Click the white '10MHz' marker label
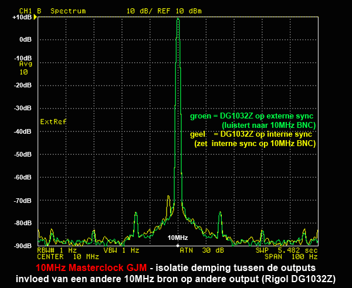352x288 pixels. [x=178, y=238]
